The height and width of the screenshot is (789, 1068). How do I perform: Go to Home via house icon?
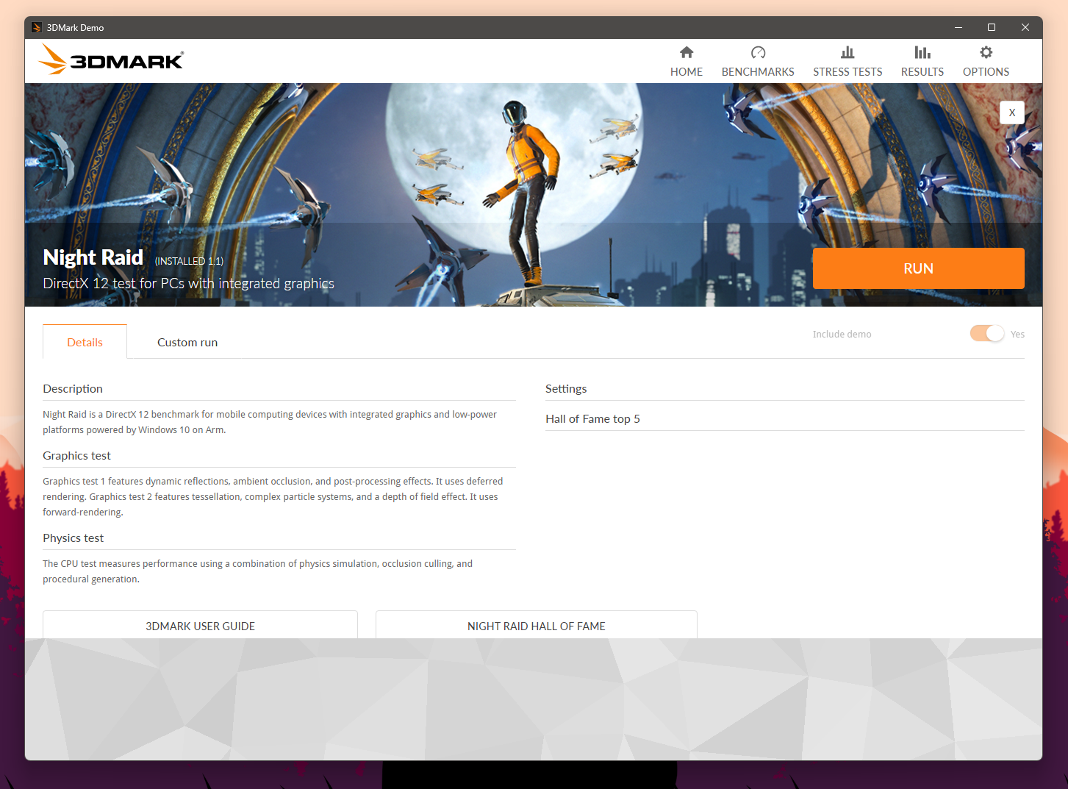click(x=687, y=52)
